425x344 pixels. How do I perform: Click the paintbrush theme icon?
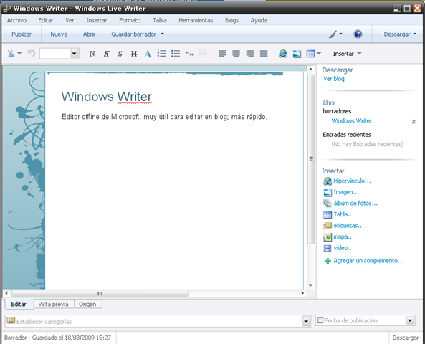(x=333, y=34)
